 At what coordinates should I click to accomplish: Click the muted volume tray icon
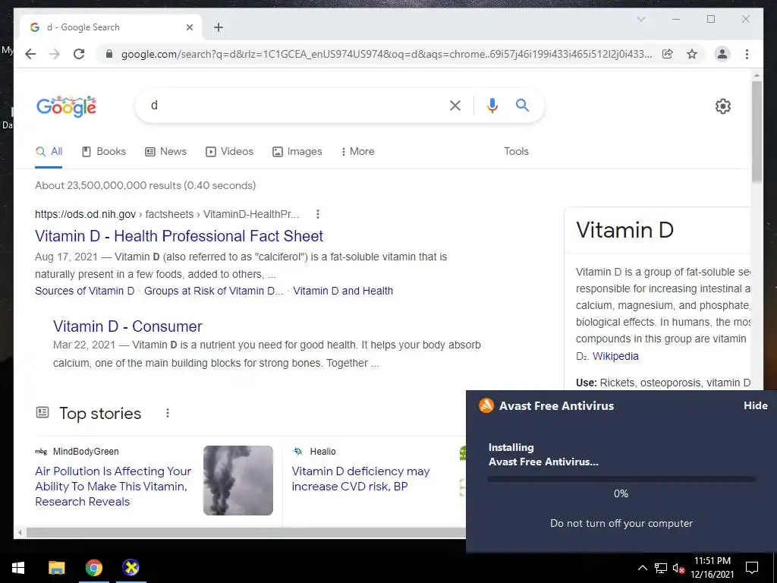pyautogui.click(x=678, y=568)
